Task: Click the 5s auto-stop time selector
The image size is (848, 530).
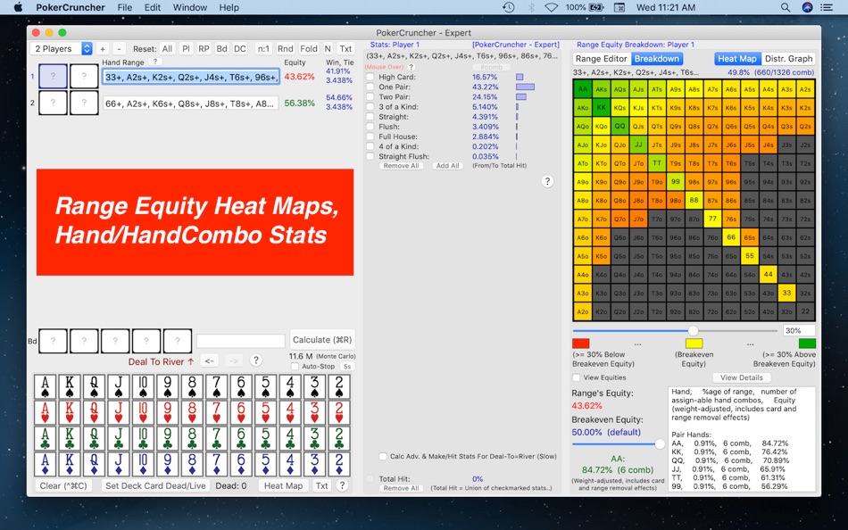Action: point(346,367)
